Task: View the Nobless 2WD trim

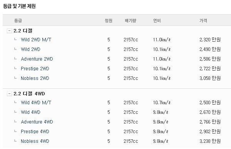Action: (35, 78)
